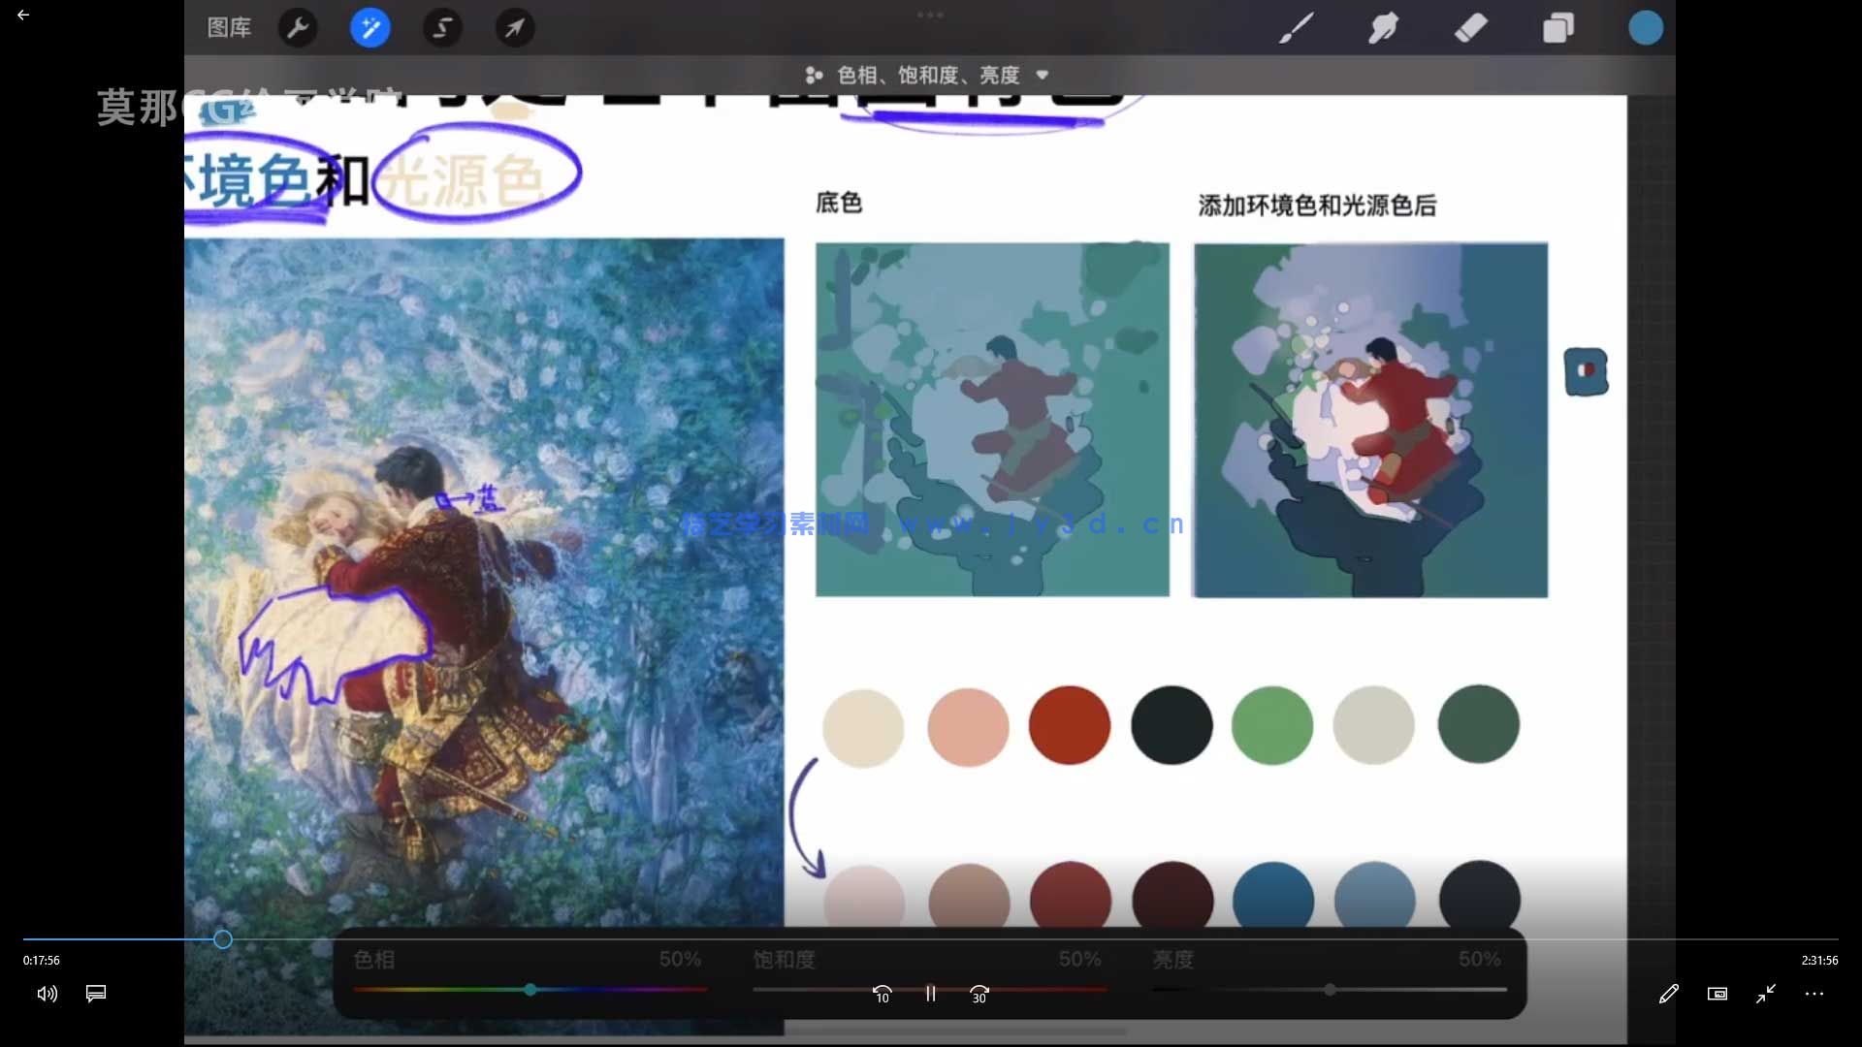Skip forward 30 seconds
Screen dimensions: 1862x1047
[x=979, y=994]
